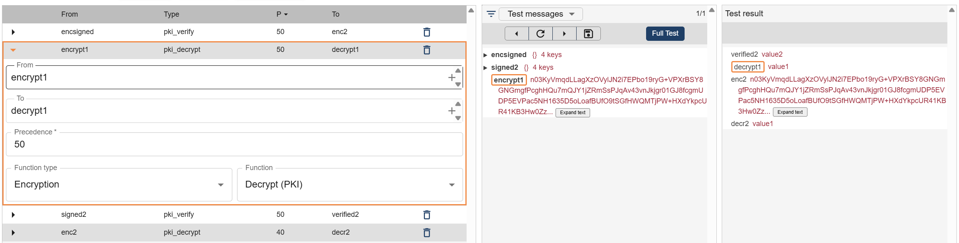Viewport: 959px width, 243px height.
Task: Delete the encrypt1 pki_decrypt row
Action: (x=426, y=50)
